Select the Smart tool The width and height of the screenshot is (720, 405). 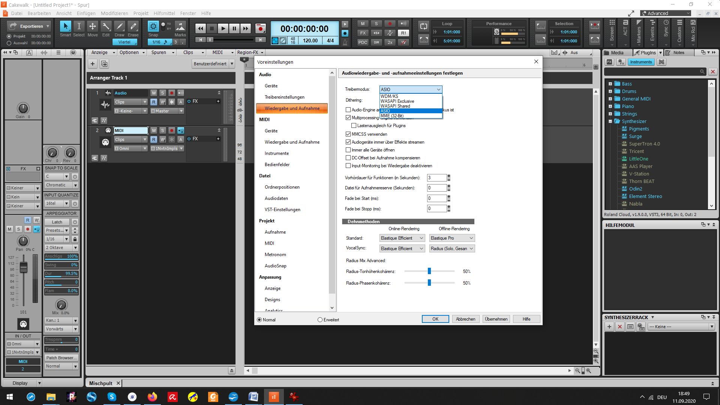pyautogui.click(x=65, y=27)
